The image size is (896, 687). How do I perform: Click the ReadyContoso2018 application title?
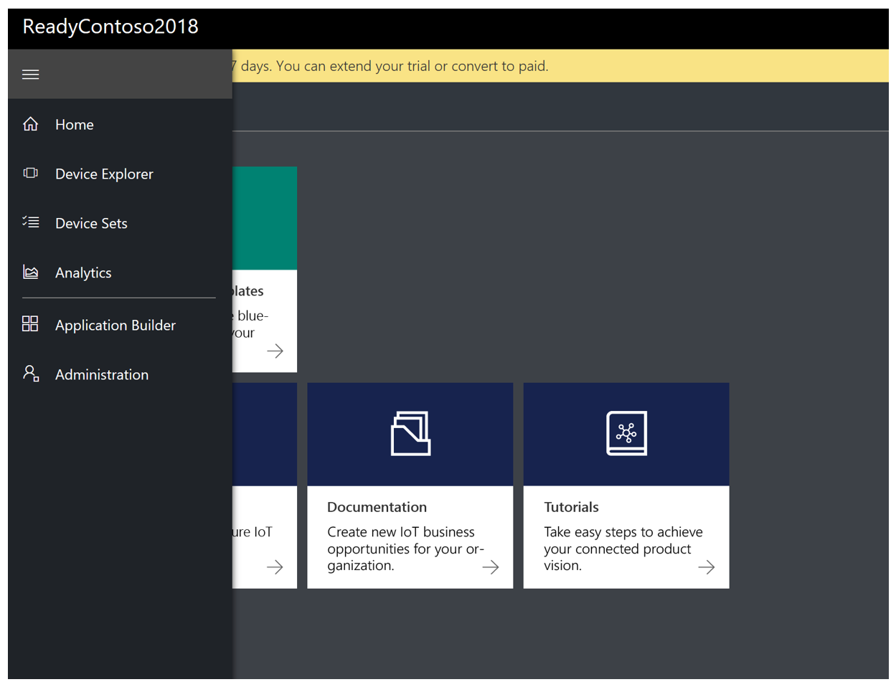pos(110,27)
